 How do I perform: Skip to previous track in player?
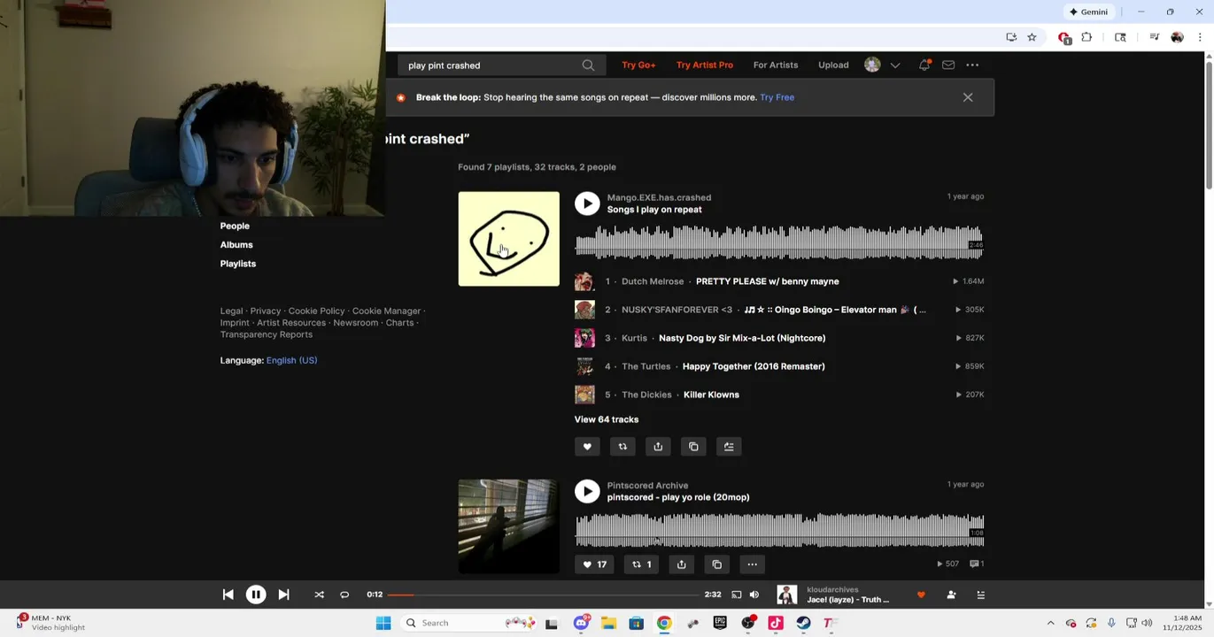click(228, 595)
